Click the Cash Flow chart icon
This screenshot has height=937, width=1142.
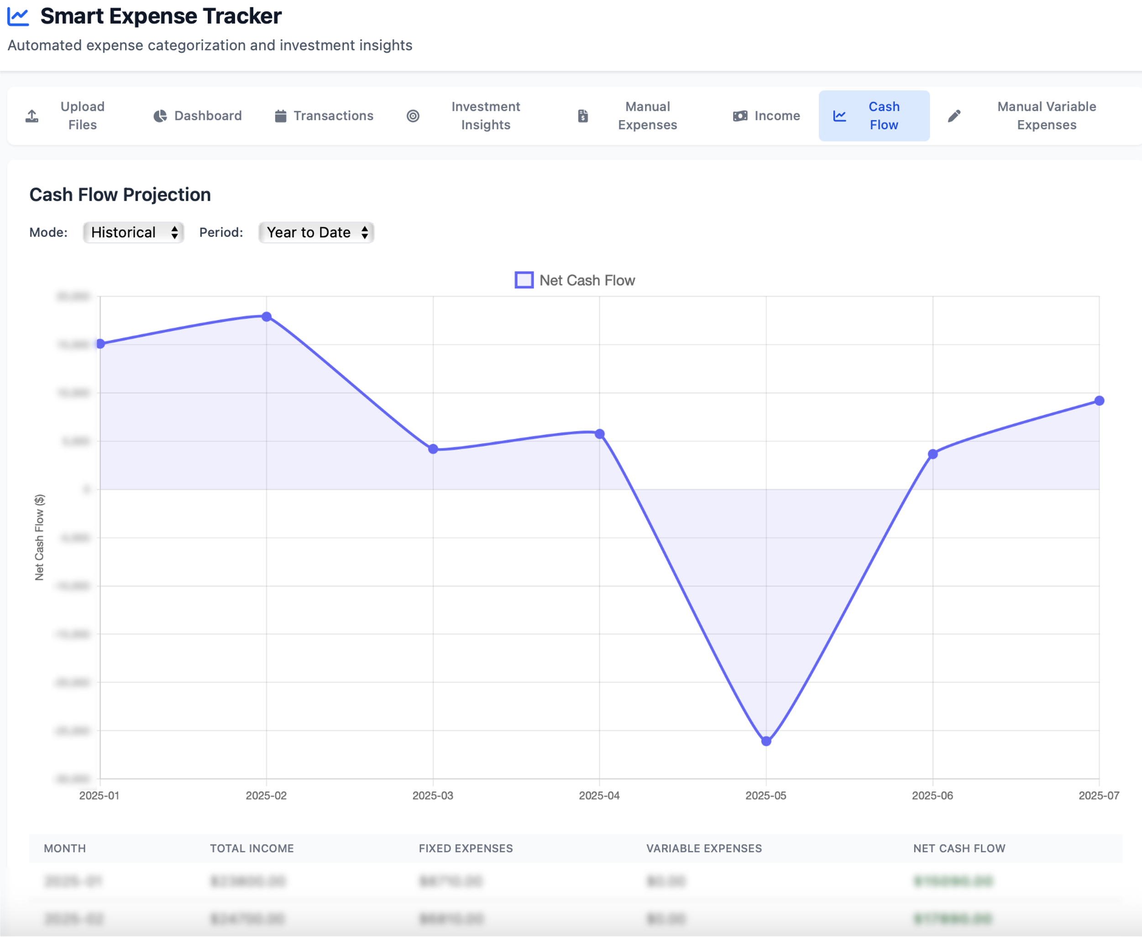[840, 116]
